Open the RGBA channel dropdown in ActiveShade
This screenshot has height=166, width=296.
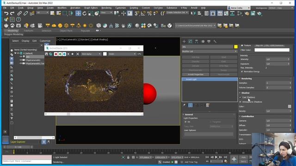(122, 54)
